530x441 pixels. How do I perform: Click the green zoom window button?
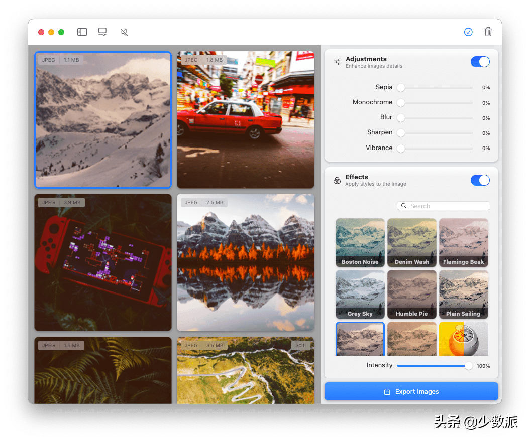pyautogui.click(x=61, y=32)
